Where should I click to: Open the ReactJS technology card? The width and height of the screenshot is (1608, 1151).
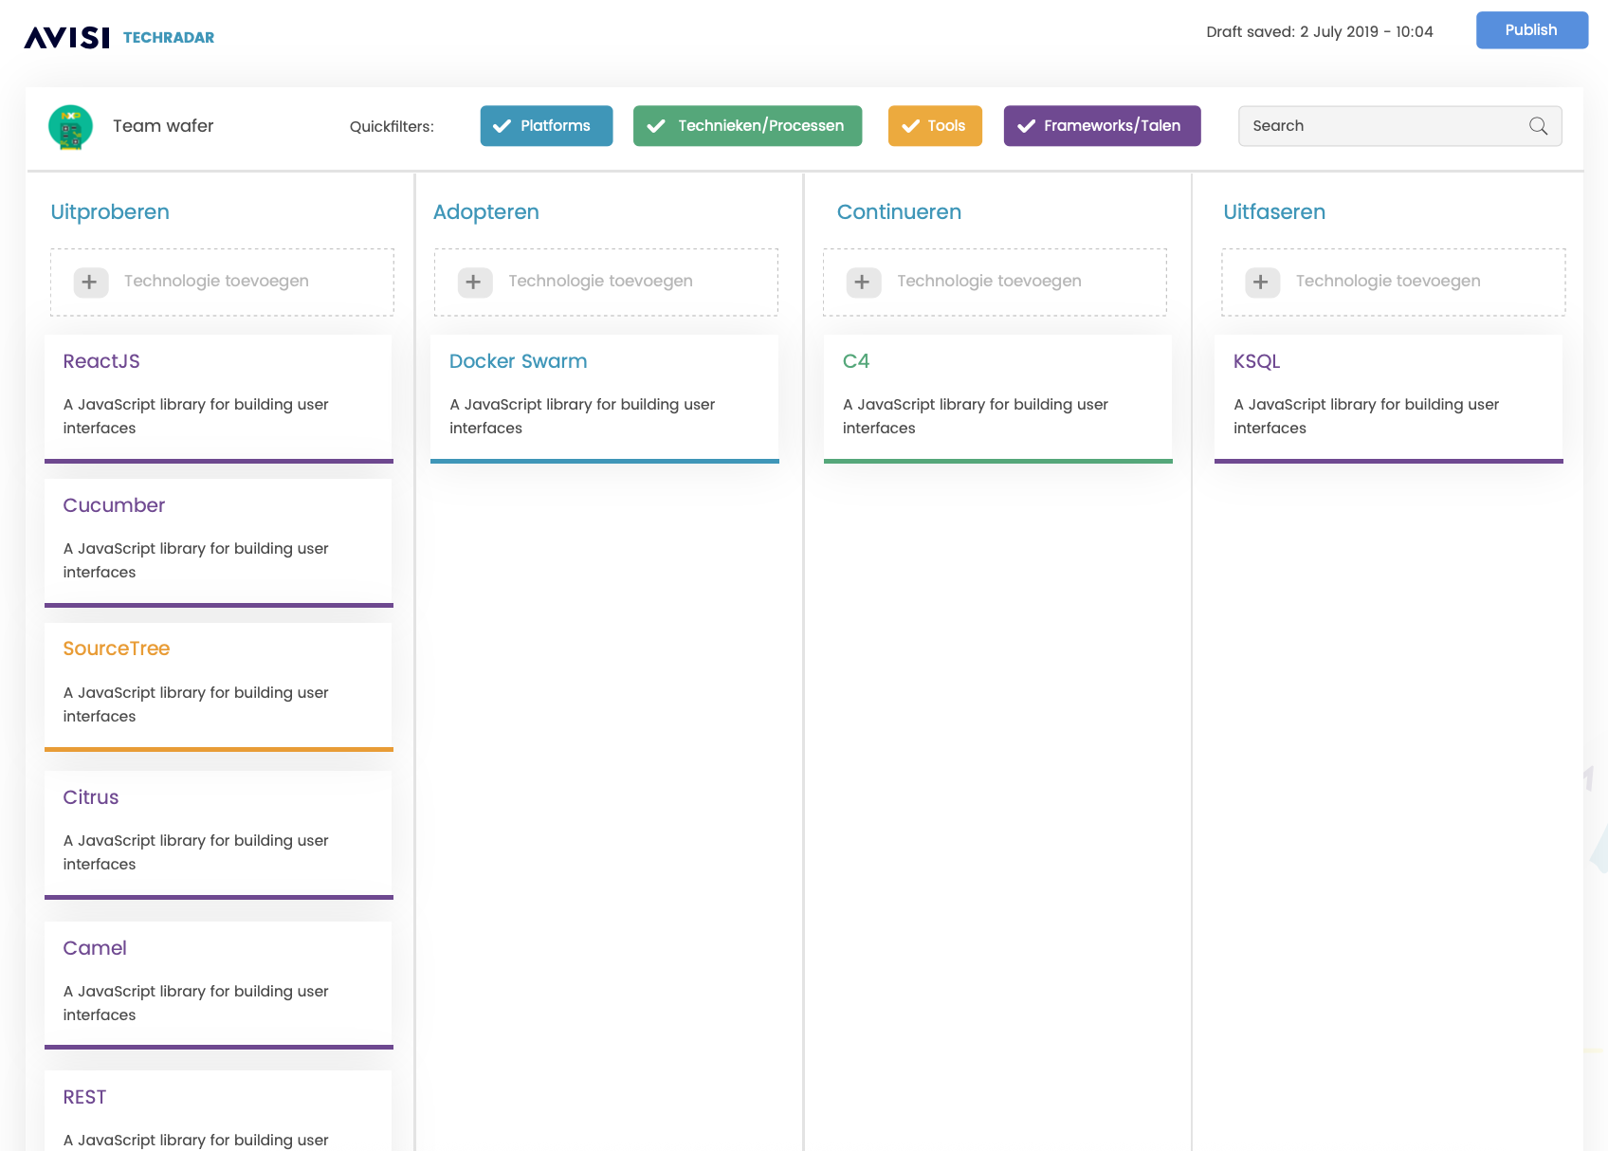point(218,396)
